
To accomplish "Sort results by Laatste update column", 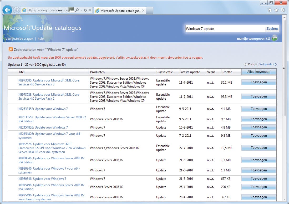I will [189, 72].
